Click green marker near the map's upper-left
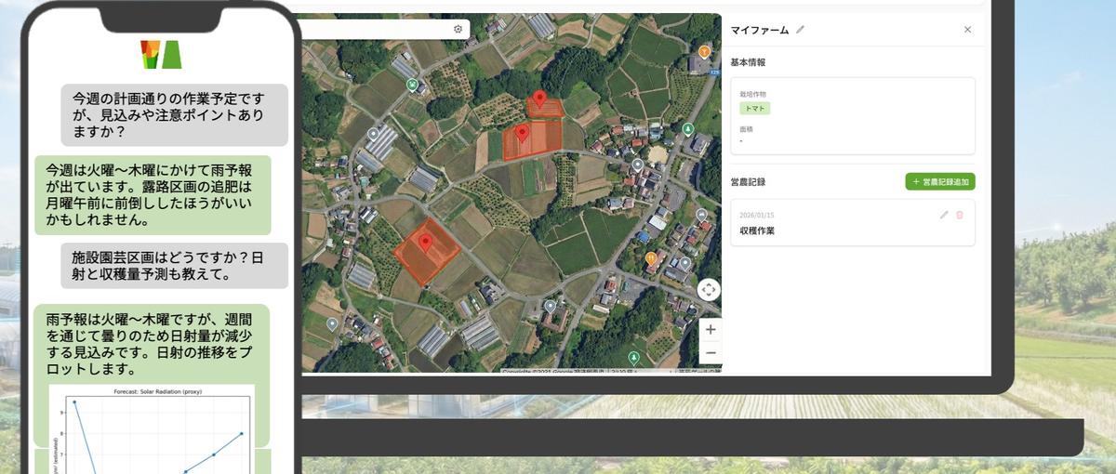1116x474 pixels. pos(411,85)
